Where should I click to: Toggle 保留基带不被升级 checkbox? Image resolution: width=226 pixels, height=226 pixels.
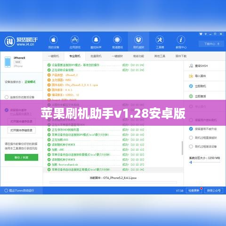191,129
